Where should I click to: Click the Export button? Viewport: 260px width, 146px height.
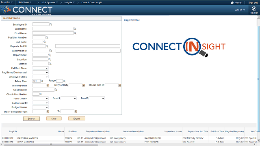77,119
